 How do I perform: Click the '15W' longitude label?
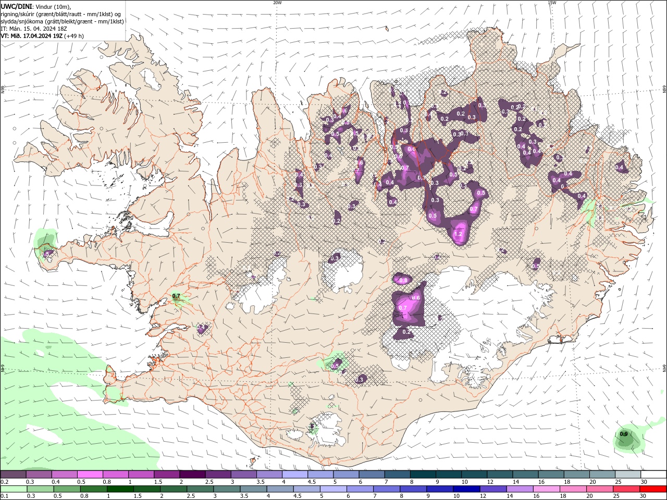(552, 3)
